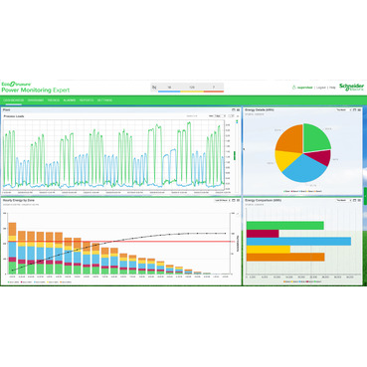Viewport: 367px width, 367px height.
Task: Open the Trends tab
Action: click(x=54, y=100)
